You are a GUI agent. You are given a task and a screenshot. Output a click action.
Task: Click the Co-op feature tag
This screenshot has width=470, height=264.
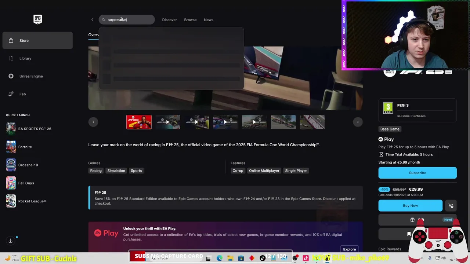click(238, 170)
